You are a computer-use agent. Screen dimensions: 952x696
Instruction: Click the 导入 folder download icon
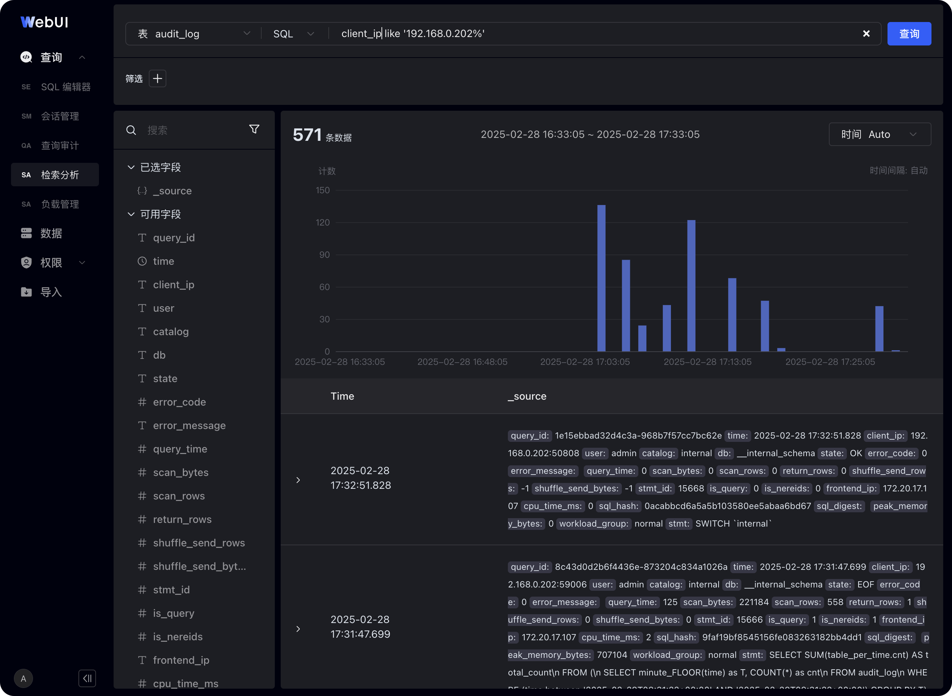[x=26, y=292]
